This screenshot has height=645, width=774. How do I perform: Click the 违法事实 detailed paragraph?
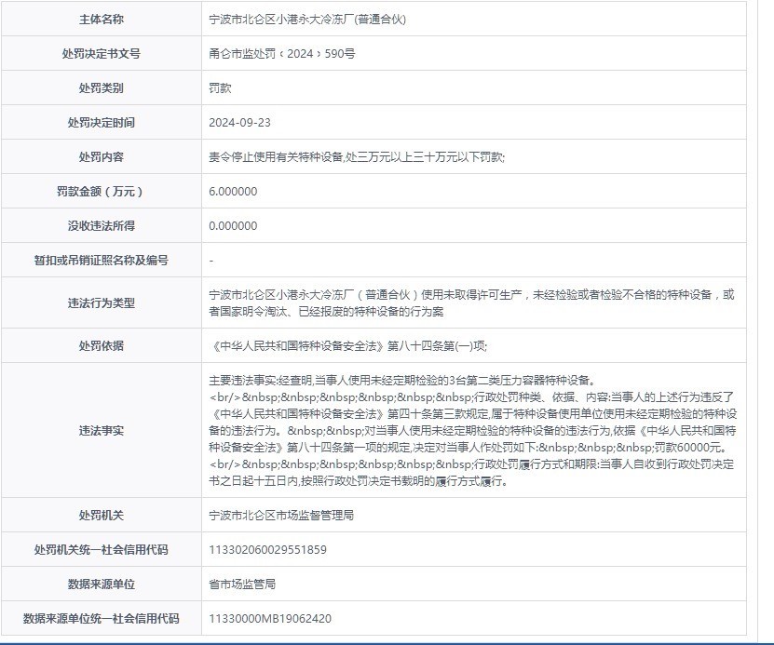pos(472,431)
